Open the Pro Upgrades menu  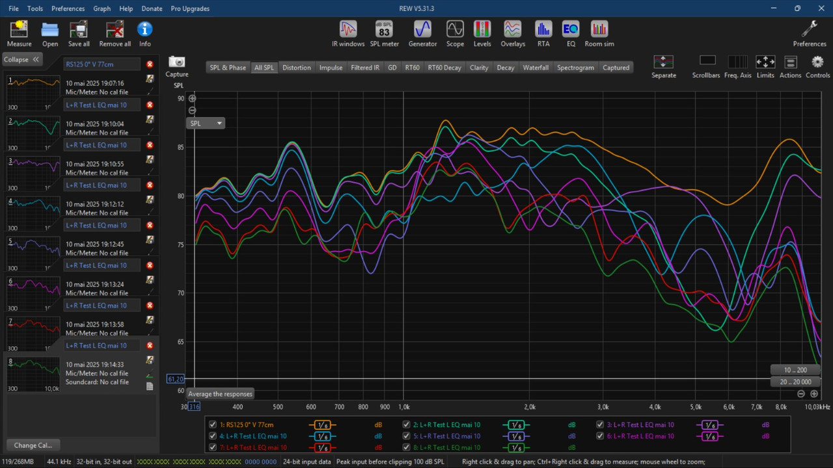pyautogui.click(x=190, y=8)
